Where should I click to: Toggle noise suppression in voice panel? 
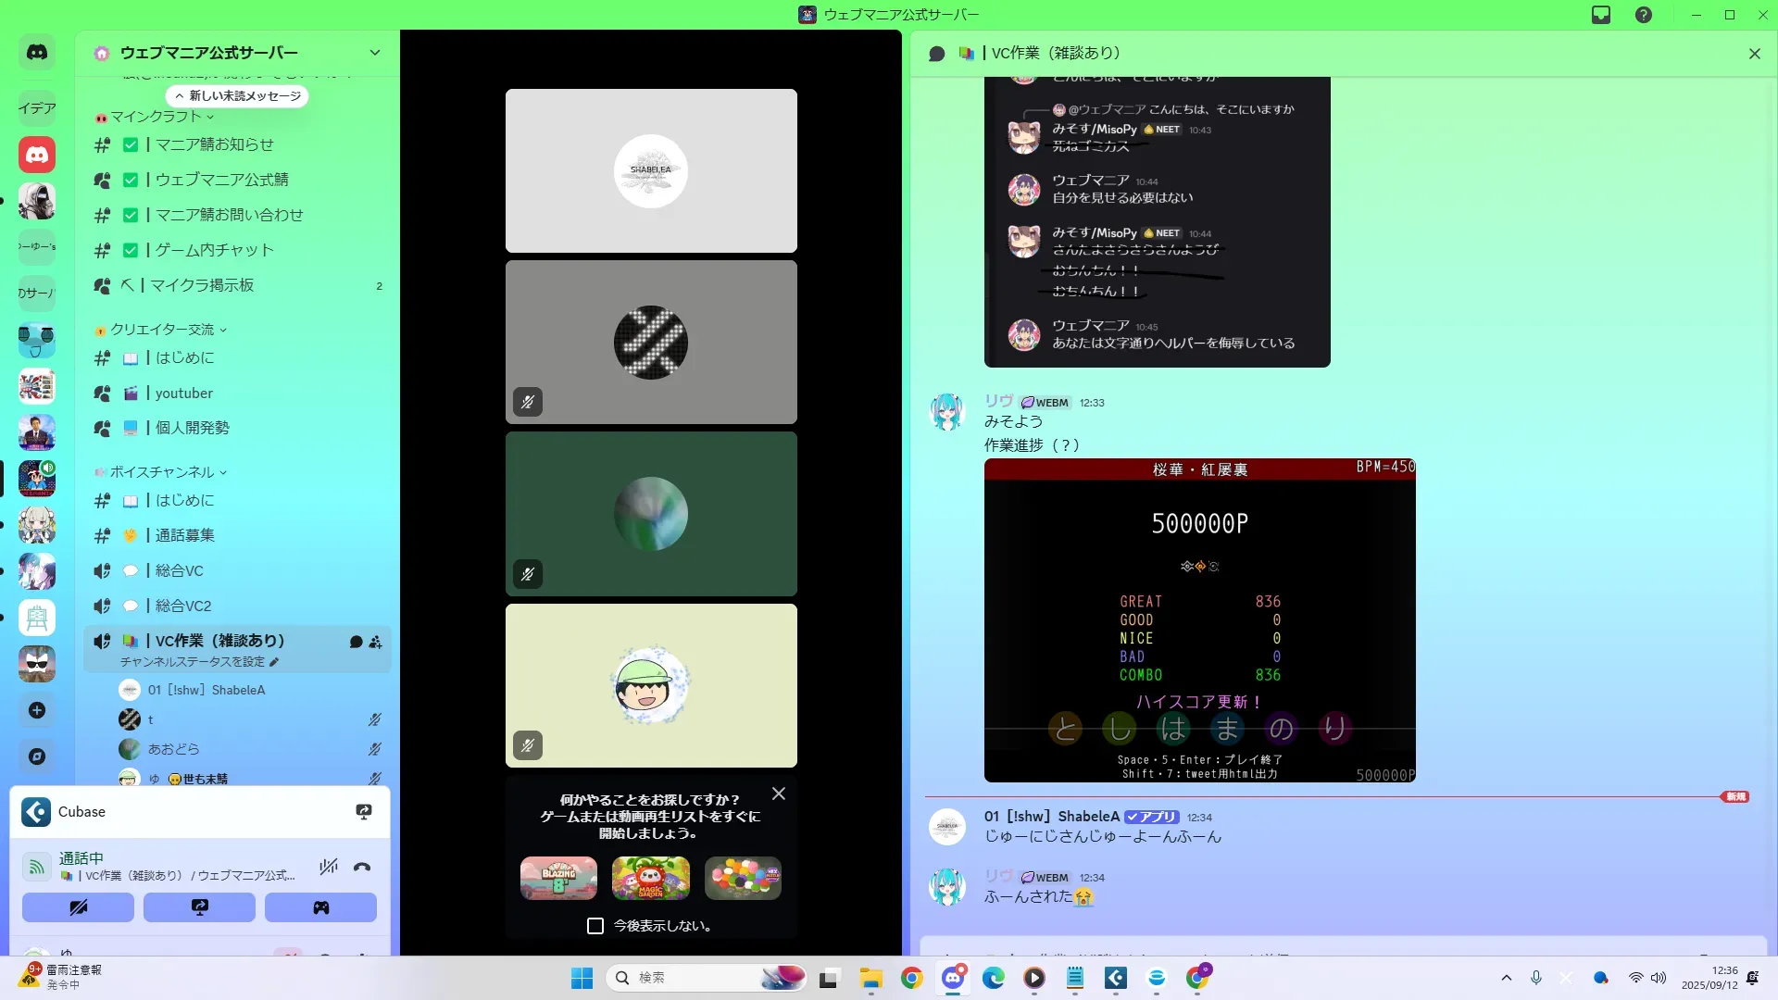(x=328, y=867)
